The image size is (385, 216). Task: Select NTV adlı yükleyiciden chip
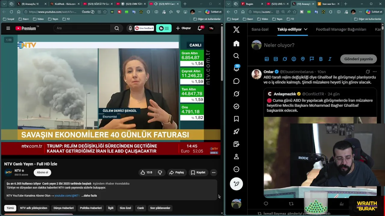click(x=34, y=208)
